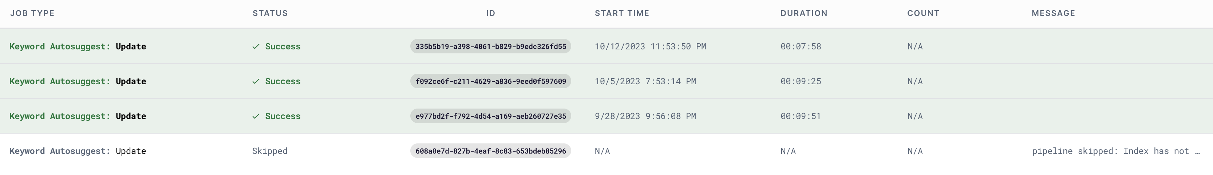Click the ID column header
1213x175 pixels.
click(491, 13)
